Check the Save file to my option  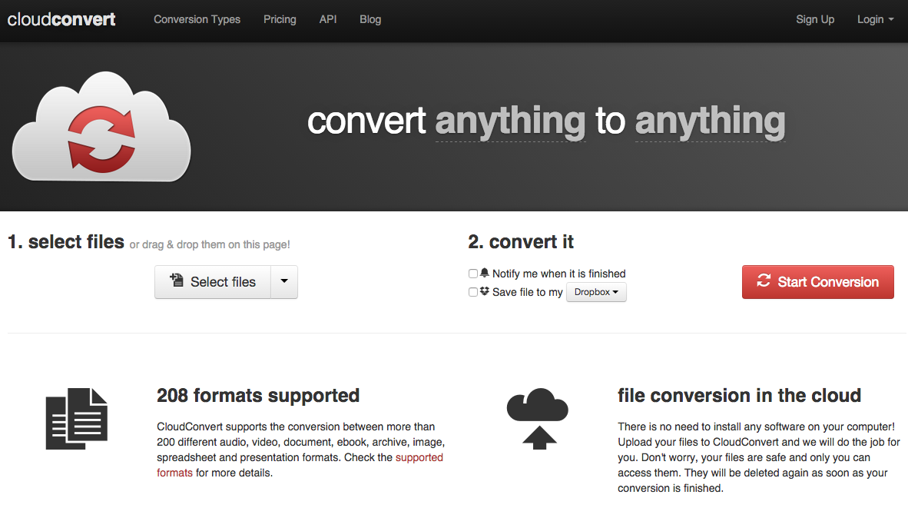(x=473, y=292)
